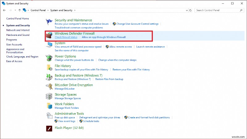Screen dimensions: 247x139
Task: Click the Security and Maintenance flag icon
Action: pos(49,22)
